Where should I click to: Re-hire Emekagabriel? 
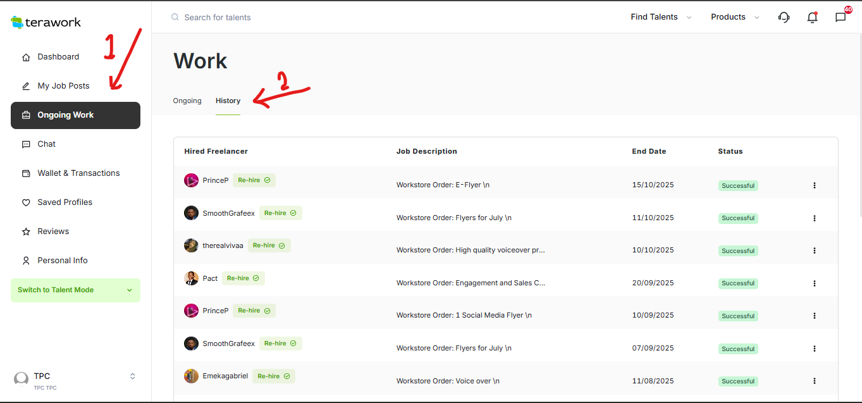(x=274, y=376)
